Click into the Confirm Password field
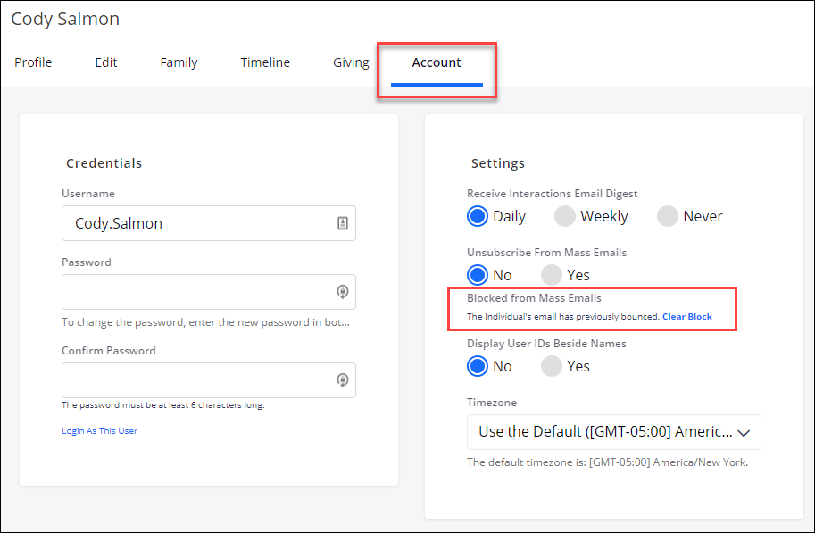815x533 pixels. pos(196,380)
